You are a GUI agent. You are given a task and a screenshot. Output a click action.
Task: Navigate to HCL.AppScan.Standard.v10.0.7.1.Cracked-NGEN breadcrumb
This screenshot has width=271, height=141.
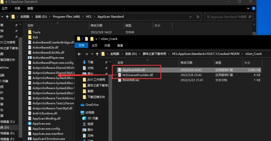[x=206, y=54]
